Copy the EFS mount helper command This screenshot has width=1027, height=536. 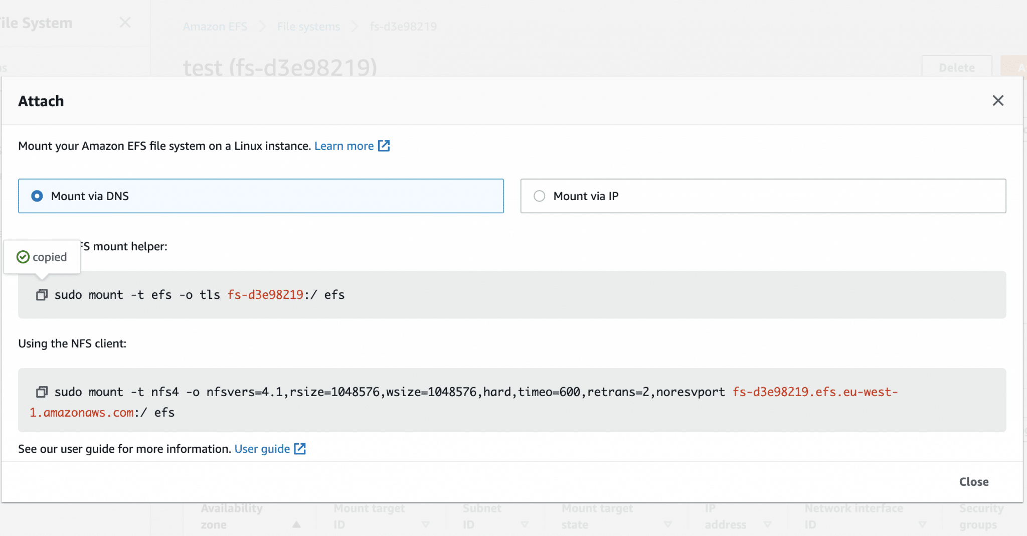click(x=42, y=295)
